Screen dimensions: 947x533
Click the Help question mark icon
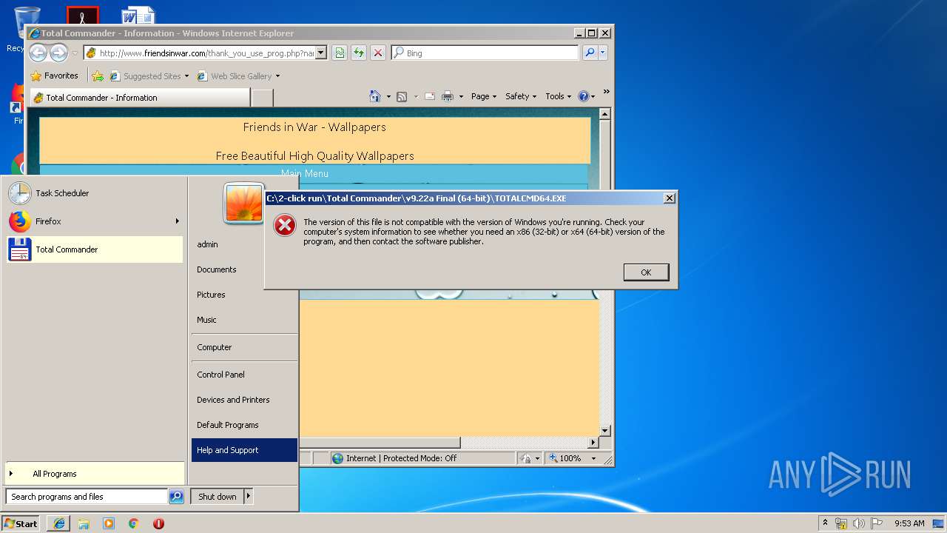pyautogui.click(x=583, y=96)
